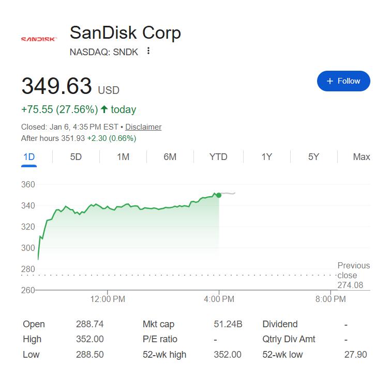
Task: Click the SanDisk Corp title heading
Action: (x=125, y=33)
